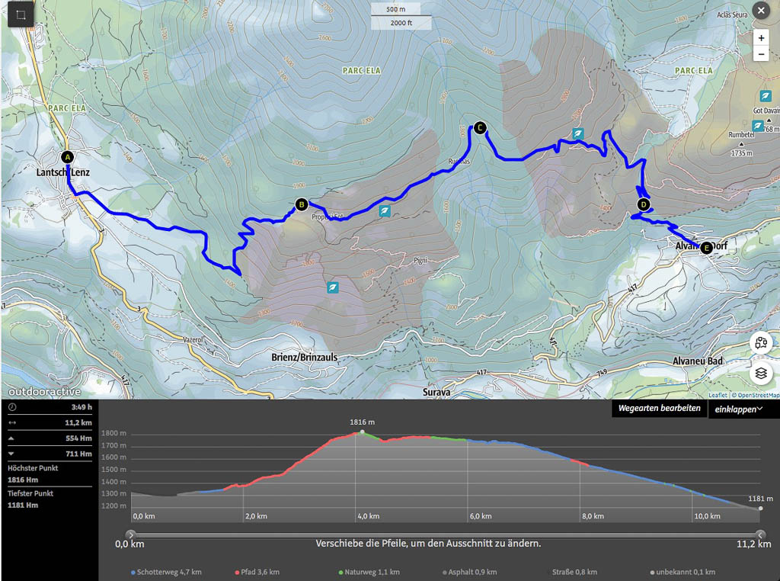Click the 1816 m peak marker
The image size is (780, 581).
[362, 432]
